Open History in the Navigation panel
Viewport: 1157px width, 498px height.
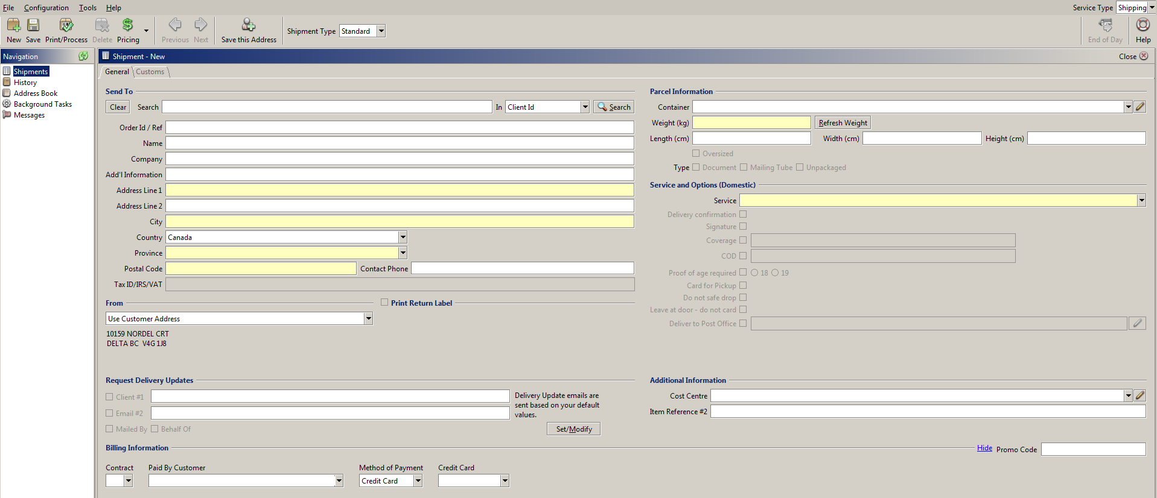coord(25,83)
